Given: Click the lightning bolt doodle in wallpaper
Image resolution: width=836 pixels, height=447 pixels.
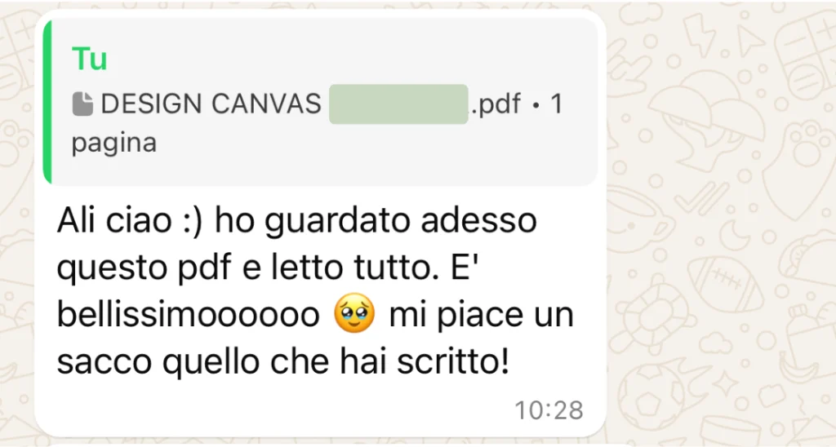Looking at the screenshot, I should tap(699, 36).
